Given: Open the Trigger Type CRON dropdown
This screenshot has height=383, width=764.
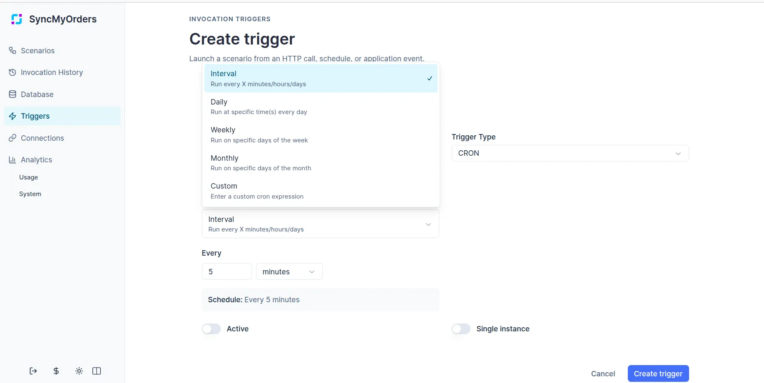Looking at the screenshot, I should (570, 153).
